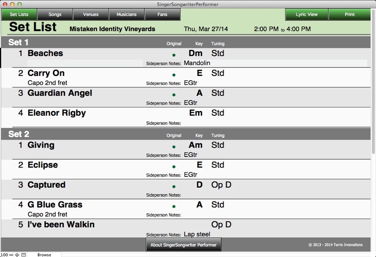Screen dimensions: 376x257
Task: Click the original indicator dot for Carry On
Action: tap(174, 75)
